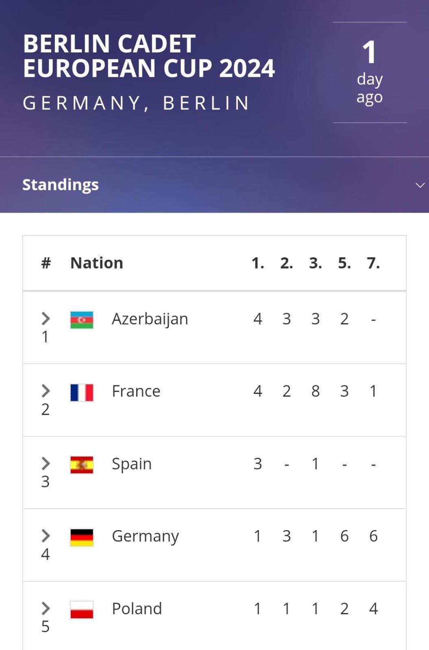Expand the Germany row chevron
This screenshot has height=650, width=429.
(x=46, y=536)
